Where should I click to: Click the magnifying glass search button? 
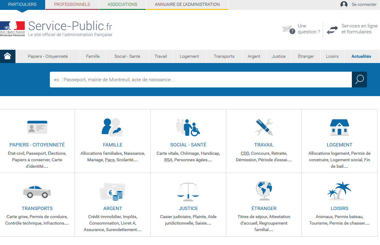pos(359,79)
